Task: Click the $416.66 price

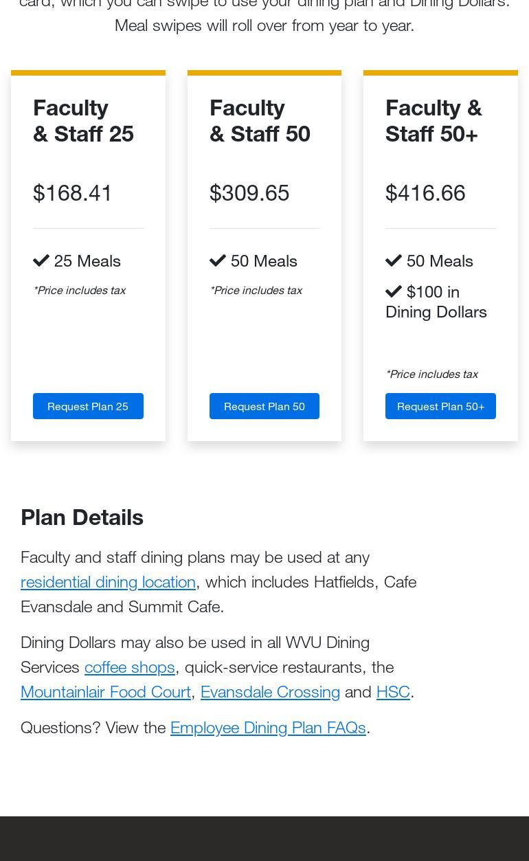Action: [425, 193]
